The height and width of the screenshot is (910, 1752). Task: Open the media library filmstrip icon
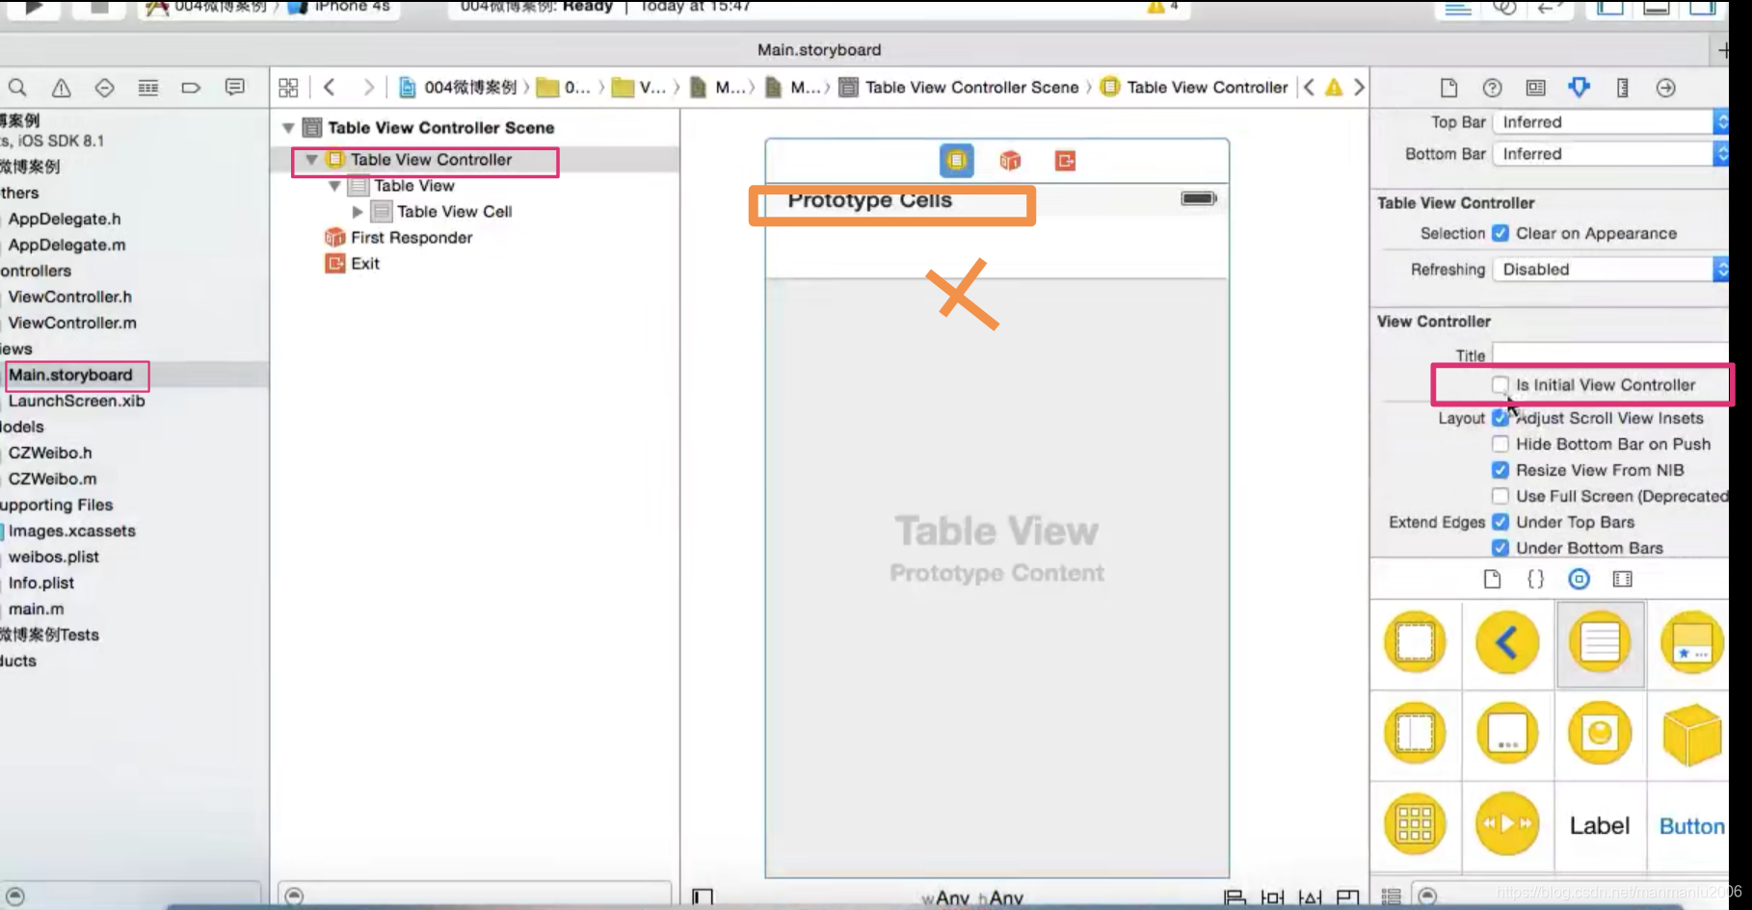[x=1623, y=579]
